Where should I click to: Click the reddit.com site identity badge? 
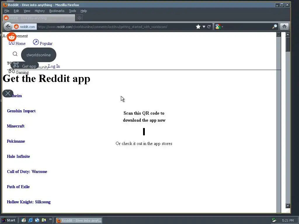click(x=25, y=27)
